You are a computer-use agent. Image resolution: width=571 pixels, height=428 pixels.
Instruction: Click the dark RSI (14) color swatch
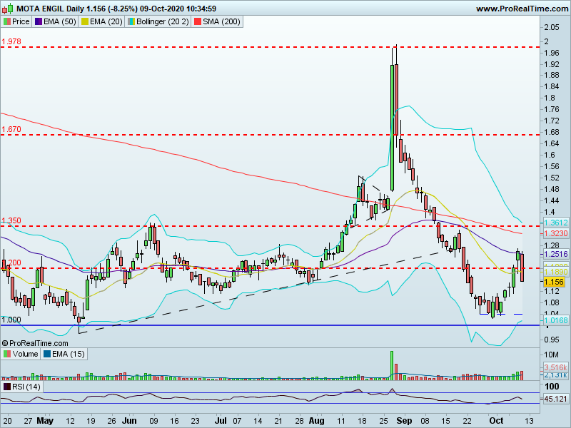pos(7,387)
